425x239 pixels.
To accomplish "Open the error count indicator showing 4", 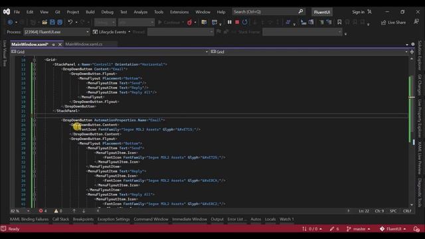I will click(42, 211).
